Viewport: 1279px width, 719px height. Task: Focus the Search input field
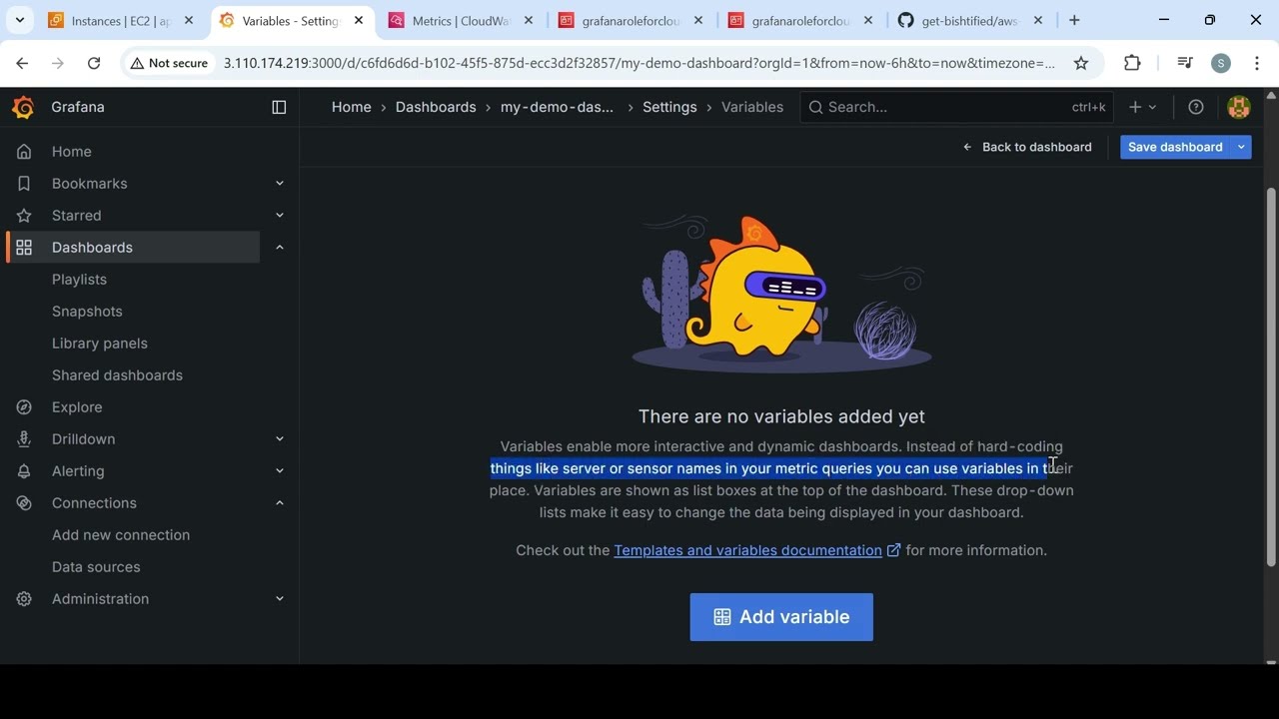(956, 107)
